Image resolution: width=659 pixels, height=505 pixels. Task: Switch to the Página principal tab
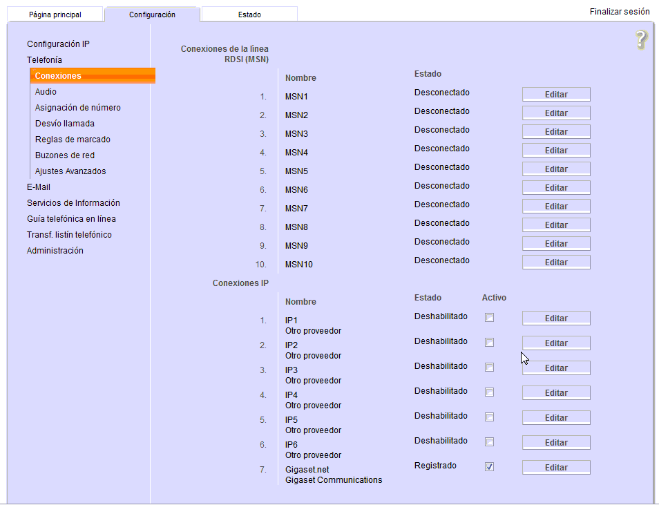click(x=55, y=15)
